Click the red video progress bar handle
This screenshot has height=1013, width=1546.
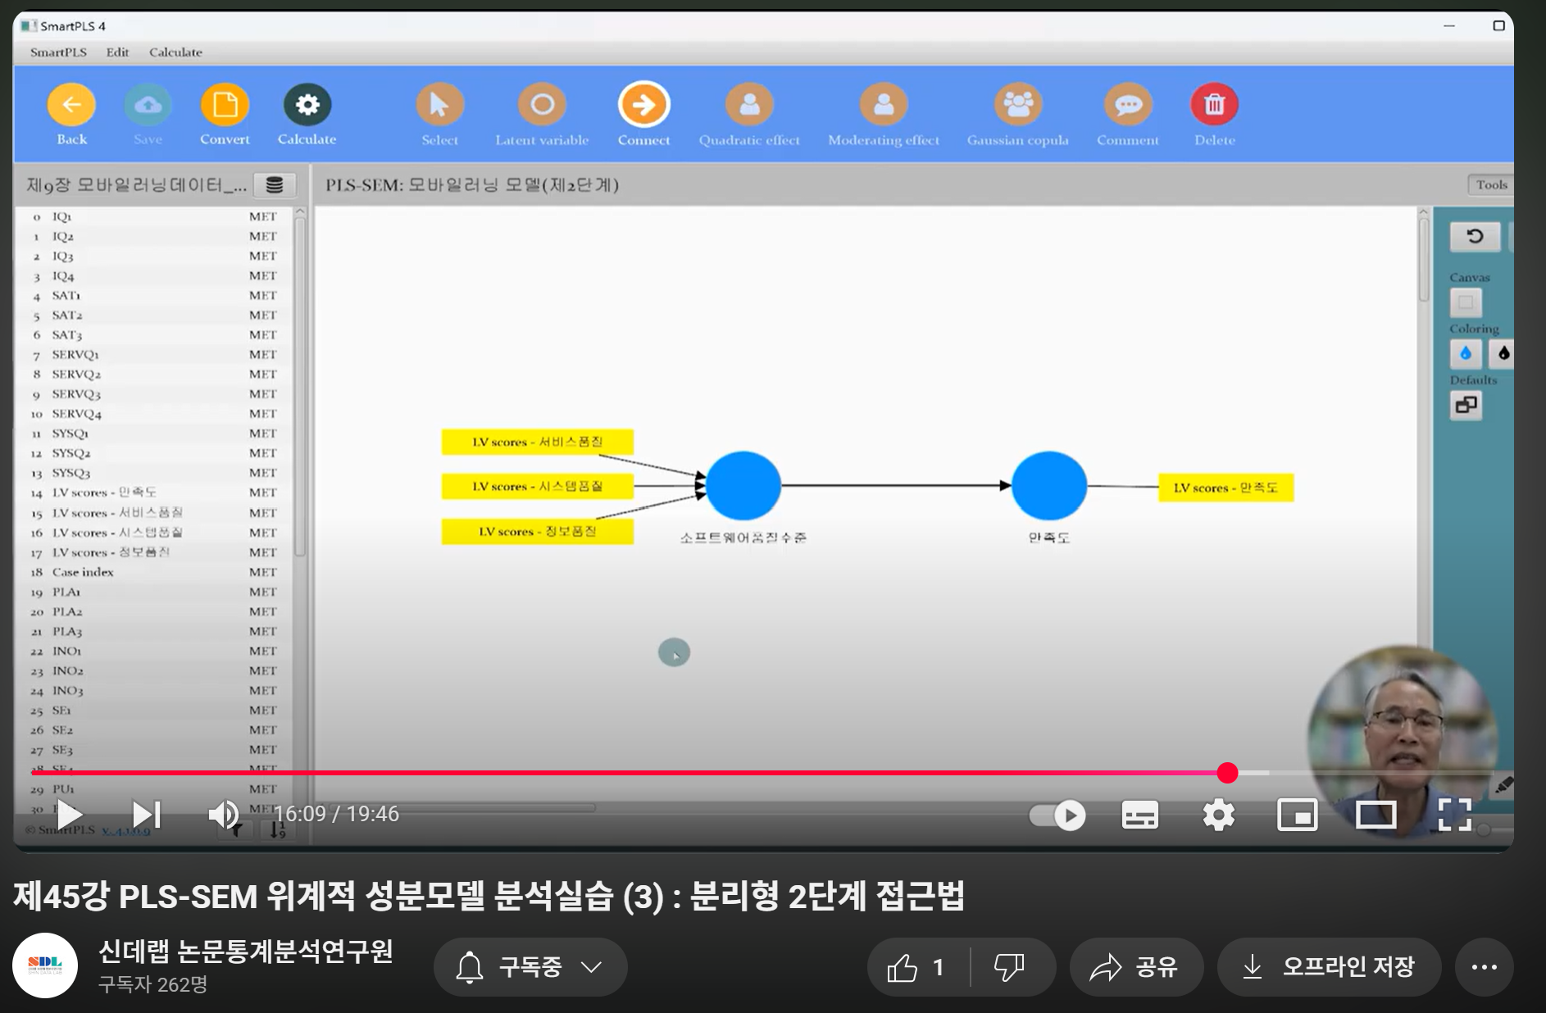tap(1227, 773)
